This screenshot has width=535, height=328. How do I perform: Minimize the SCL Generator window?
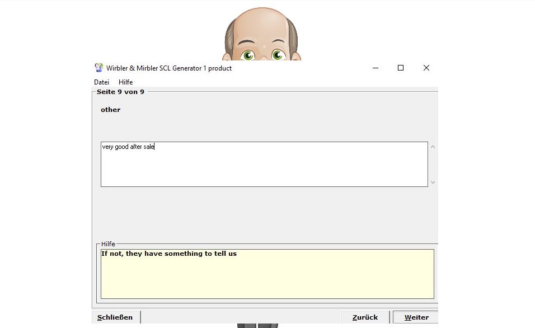tap(375, 68)
